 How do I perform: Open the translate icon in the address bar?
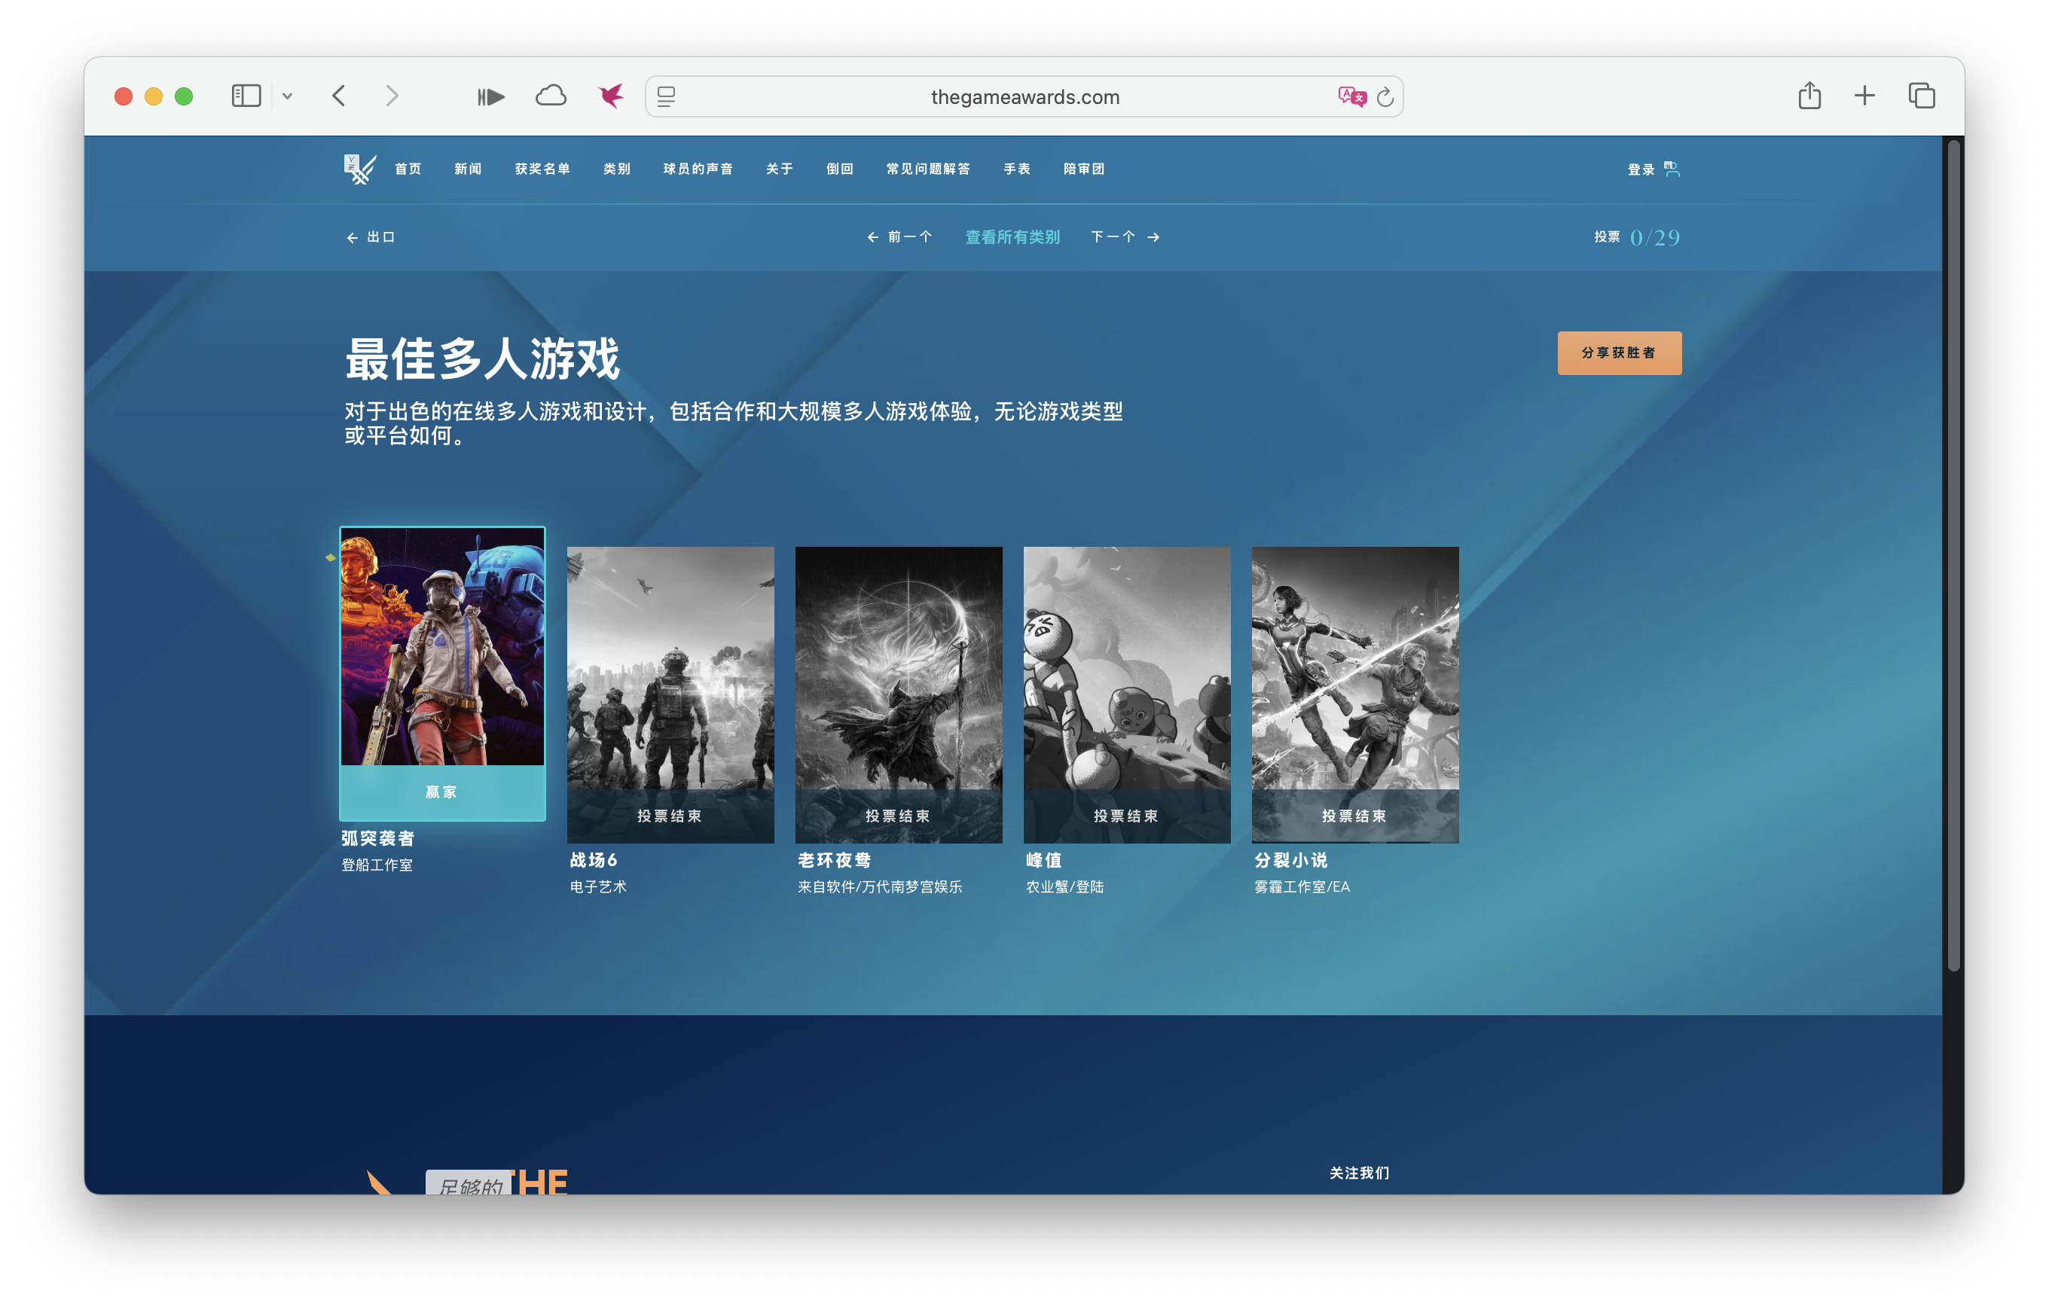[x=1351, y=96]
